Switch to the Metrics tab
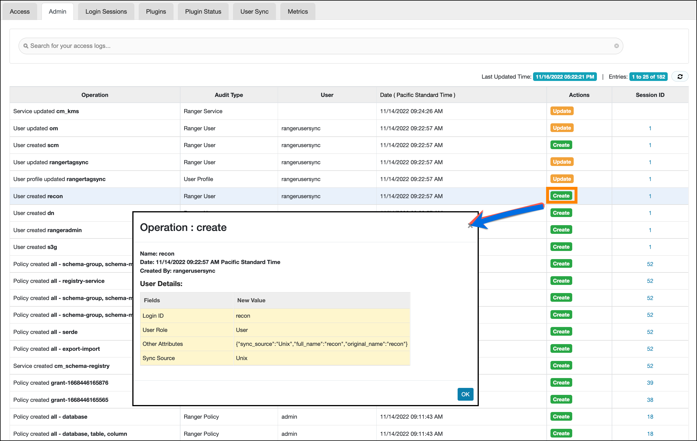Image resolution: width=697 pixels, height=441 pixels. 297,11
